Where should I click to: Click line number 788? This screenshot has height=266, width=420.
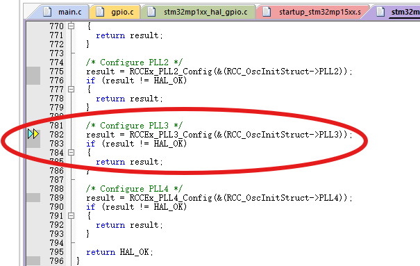56,189
